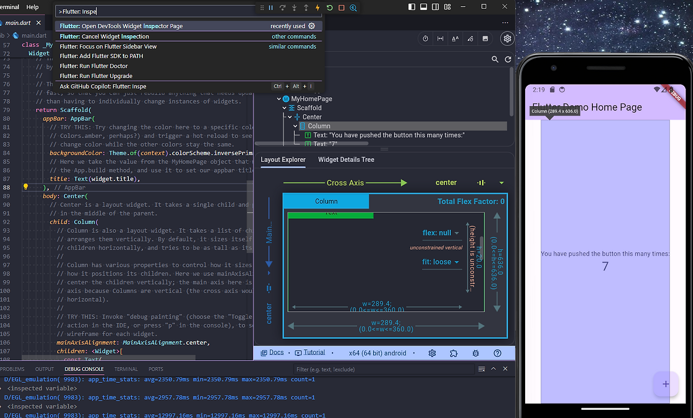Image resolution: width=693 pixels, height=418 pixels.
Task: Click the Report a bug icon in DevTools footer
Action: [475, 353]
